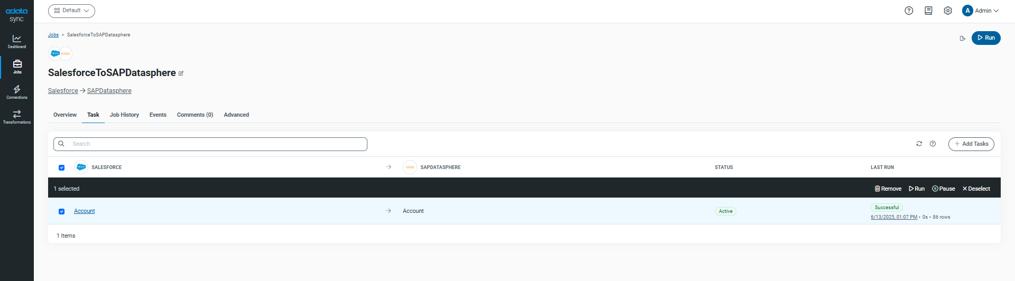Click the Add Tasks button
The width and height of the screenshot is (1015, 281).
click(971, 144)
